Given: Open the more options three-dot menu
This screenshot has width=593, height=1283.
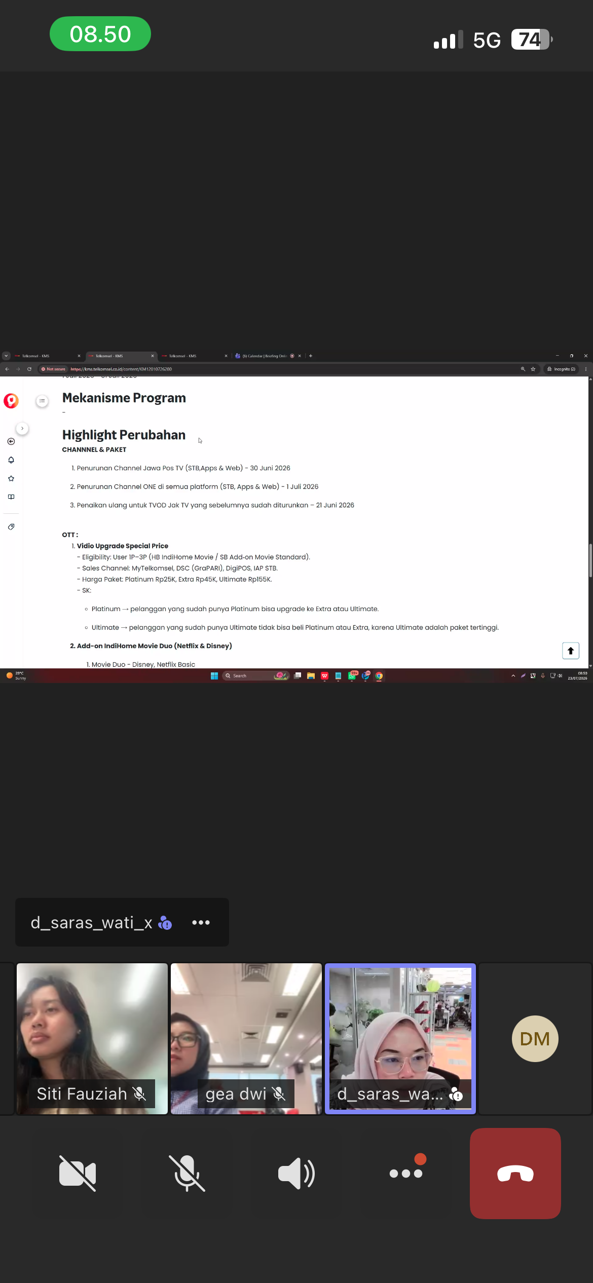Looking at the screenshot, I should pos(406,1173).
